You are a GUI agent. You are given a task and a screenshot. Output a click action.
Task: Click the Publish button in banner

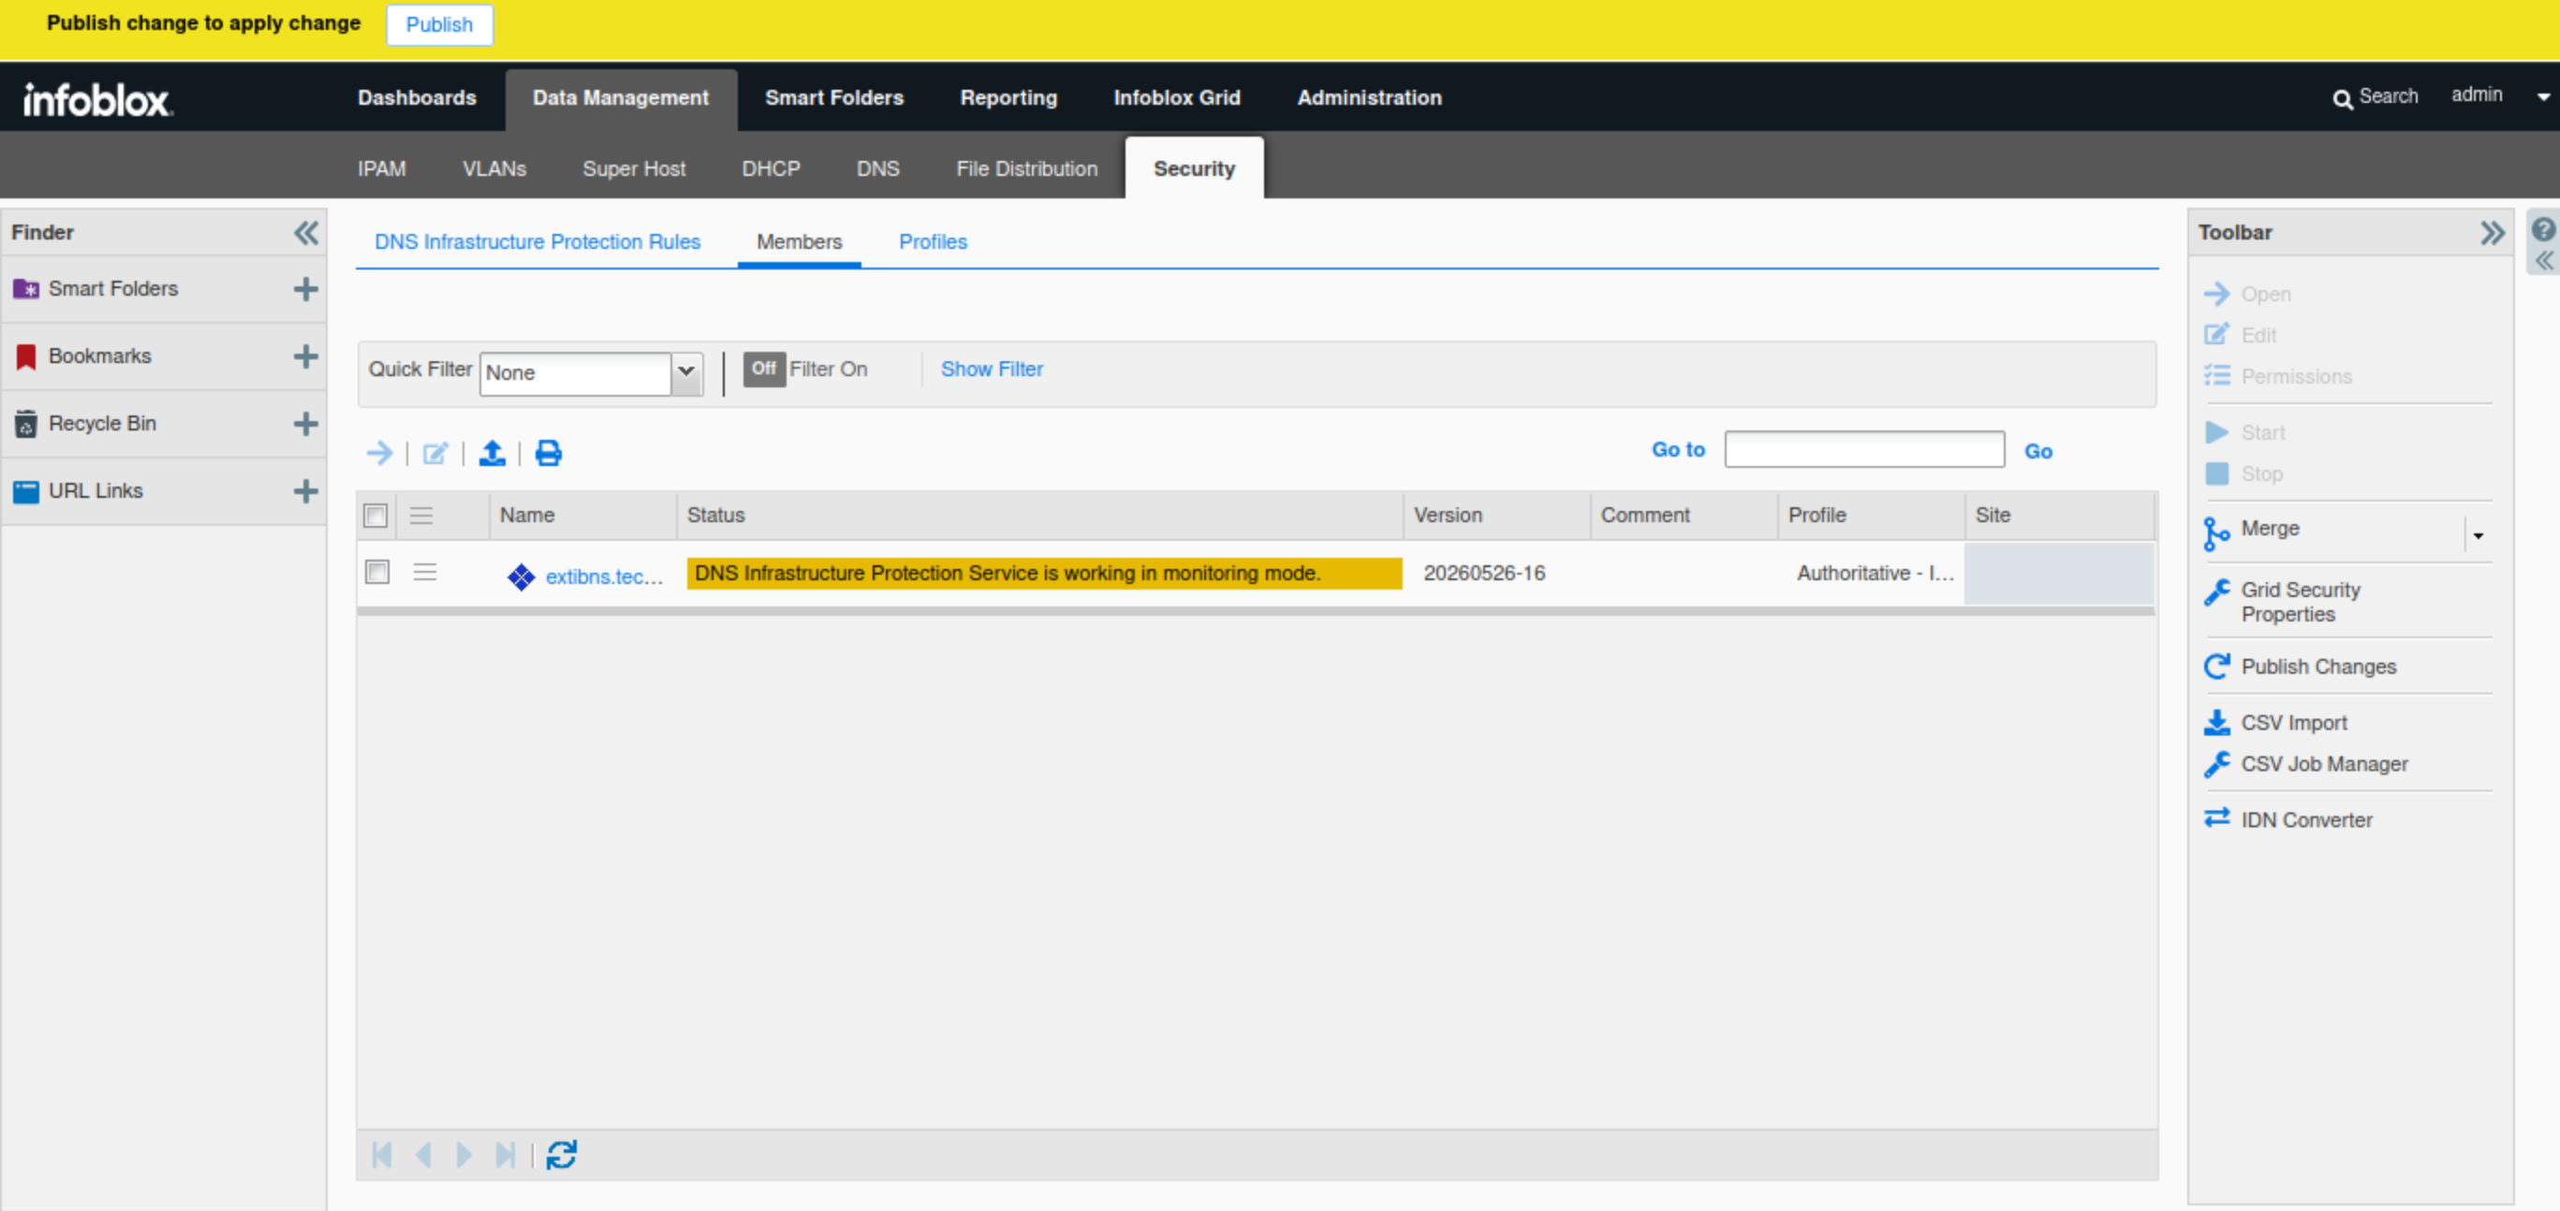pos(439,25)
